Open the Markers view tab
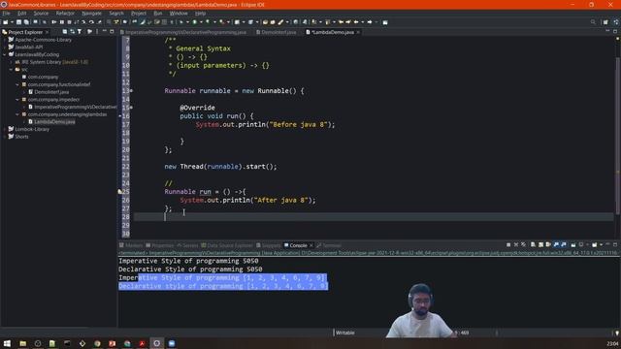Viewport: 621px width, 349px height. tap(131, 245)
